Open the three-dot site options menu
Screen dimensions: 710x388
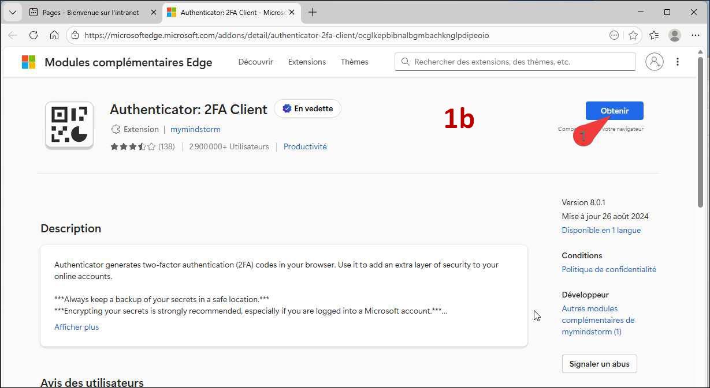(x=678, y=62)
